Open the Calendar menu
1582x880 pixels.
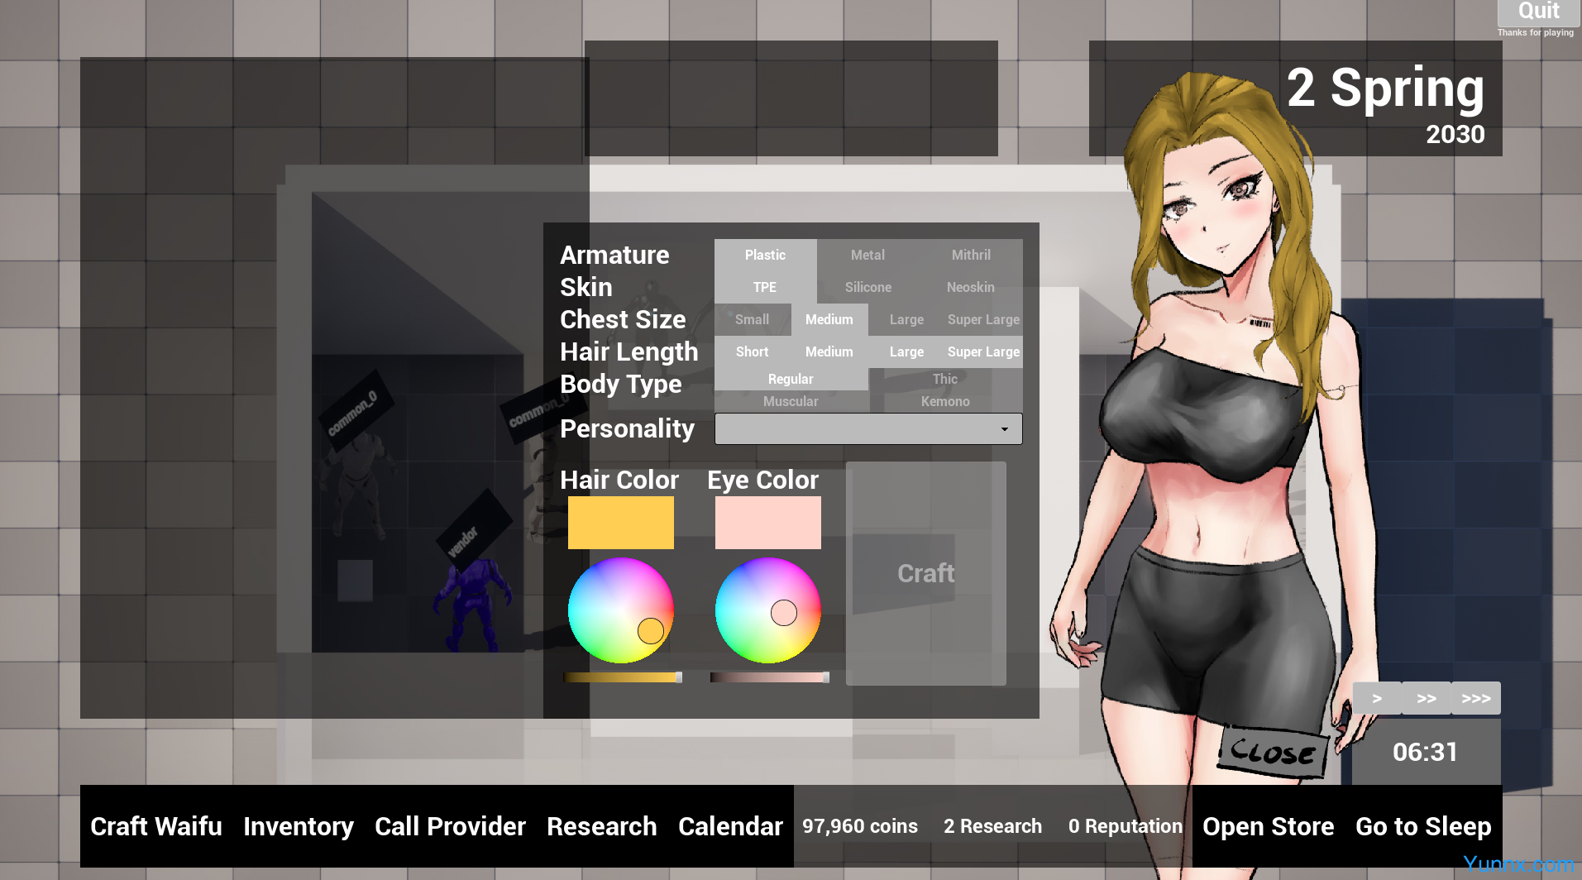[730, 826]
